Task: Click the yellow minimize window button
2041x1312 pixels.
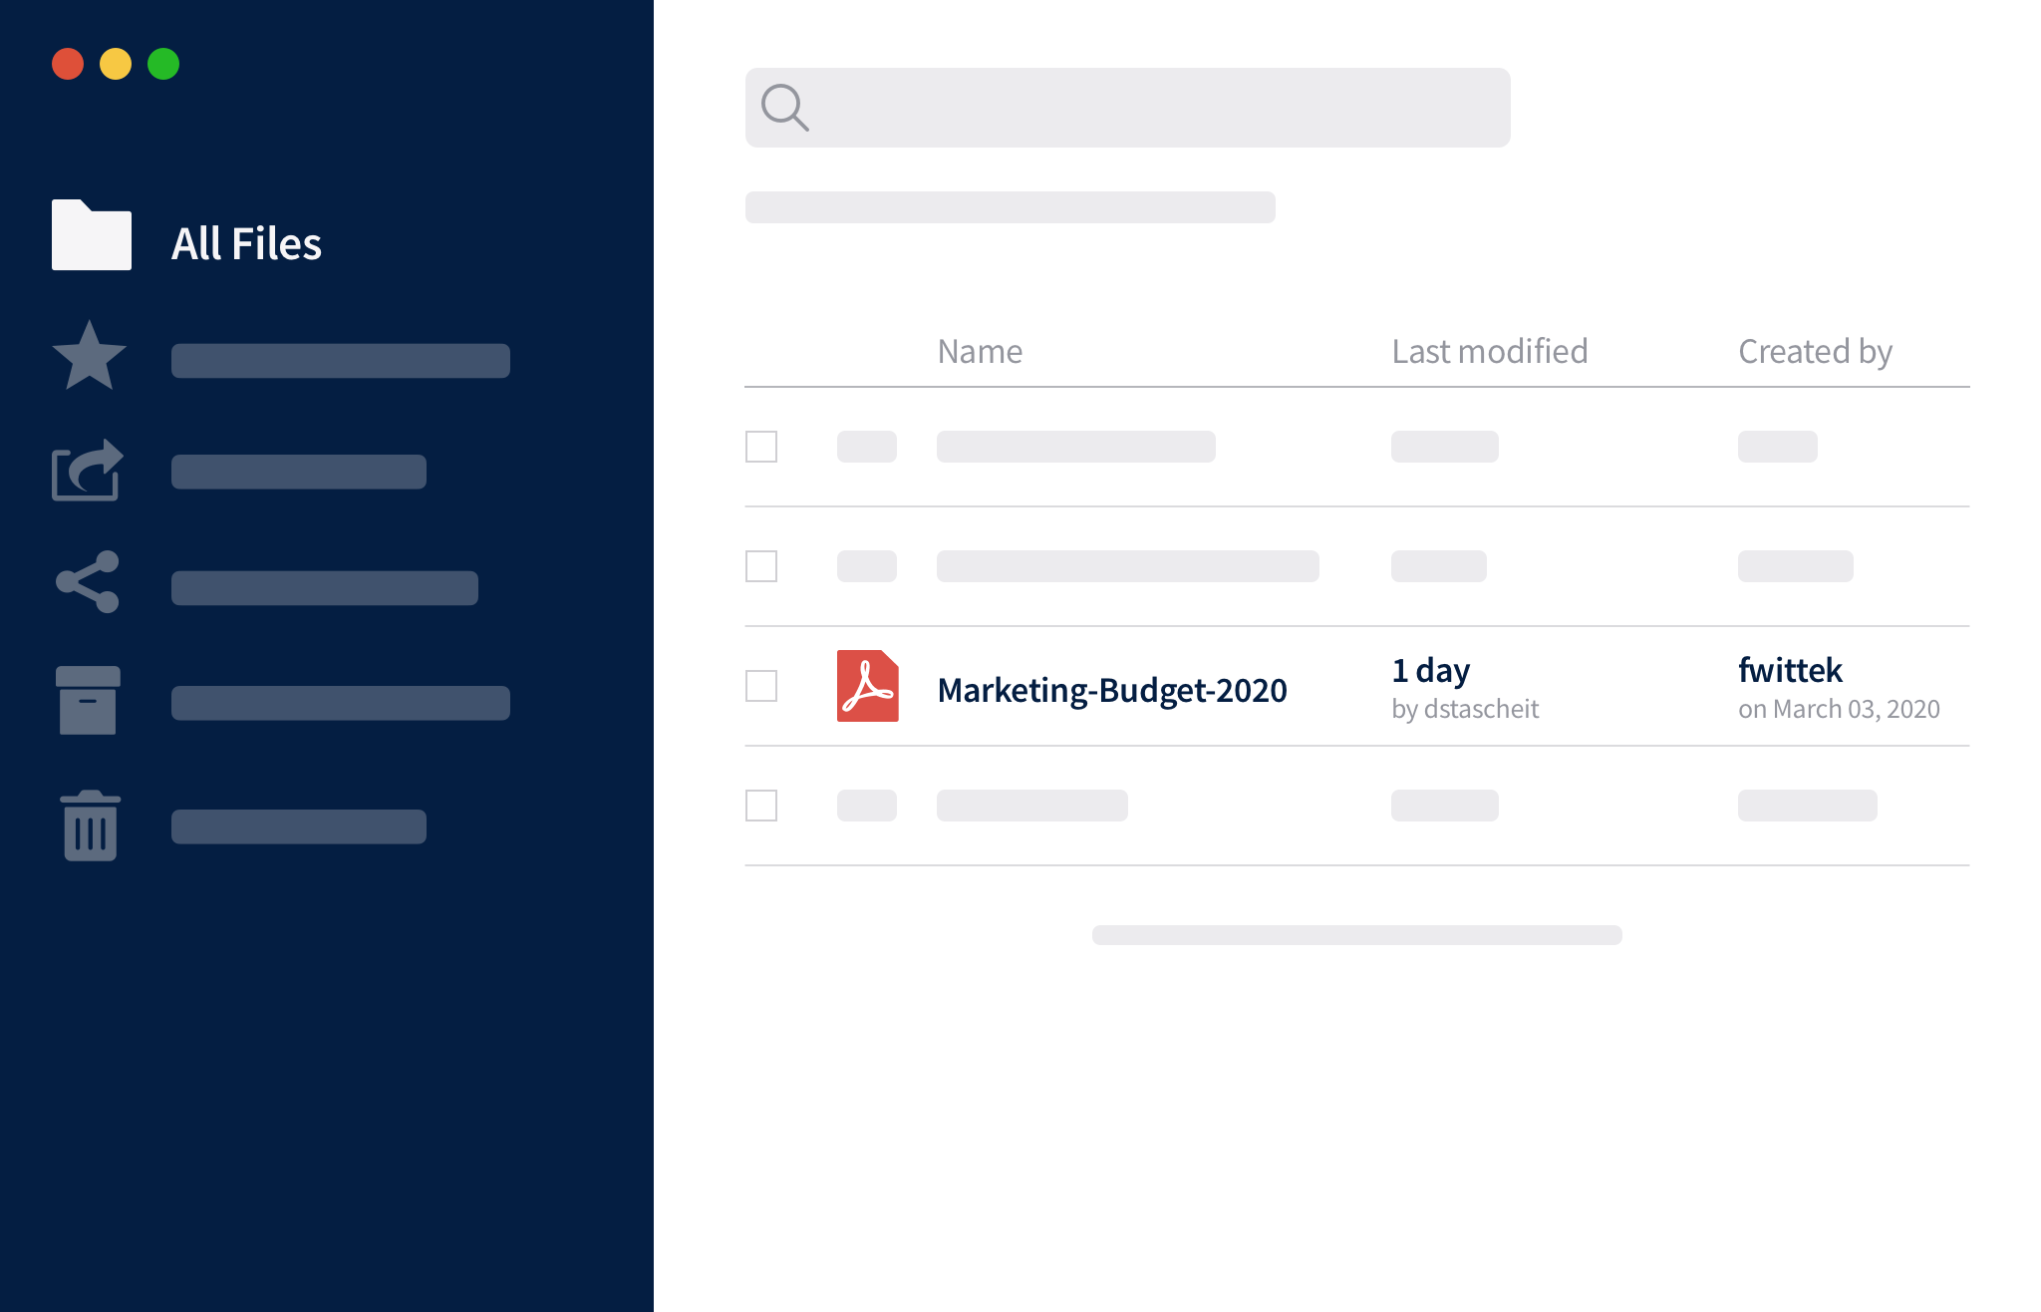Action: [x=116, y=64]
